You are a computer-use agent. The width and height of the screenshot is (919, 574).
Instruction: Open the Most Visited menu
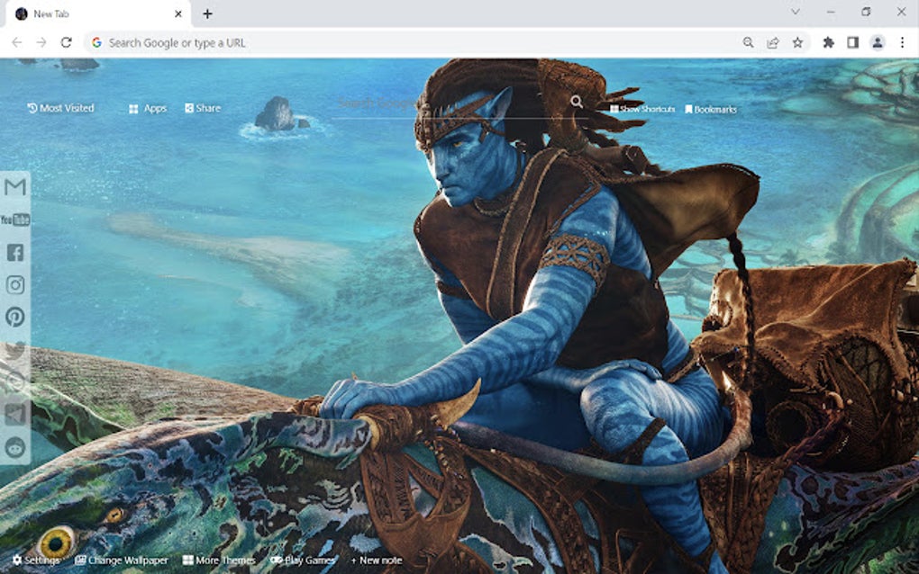[61, 108]
